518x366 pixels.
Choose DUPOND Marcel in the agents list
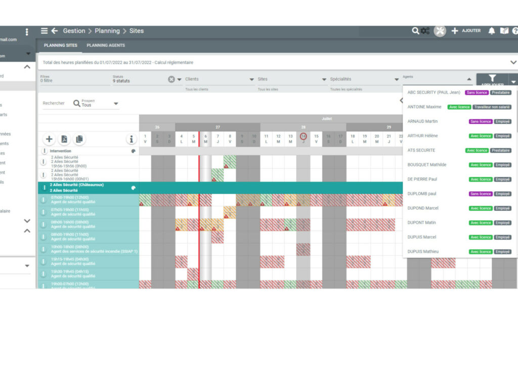[423, 208]
